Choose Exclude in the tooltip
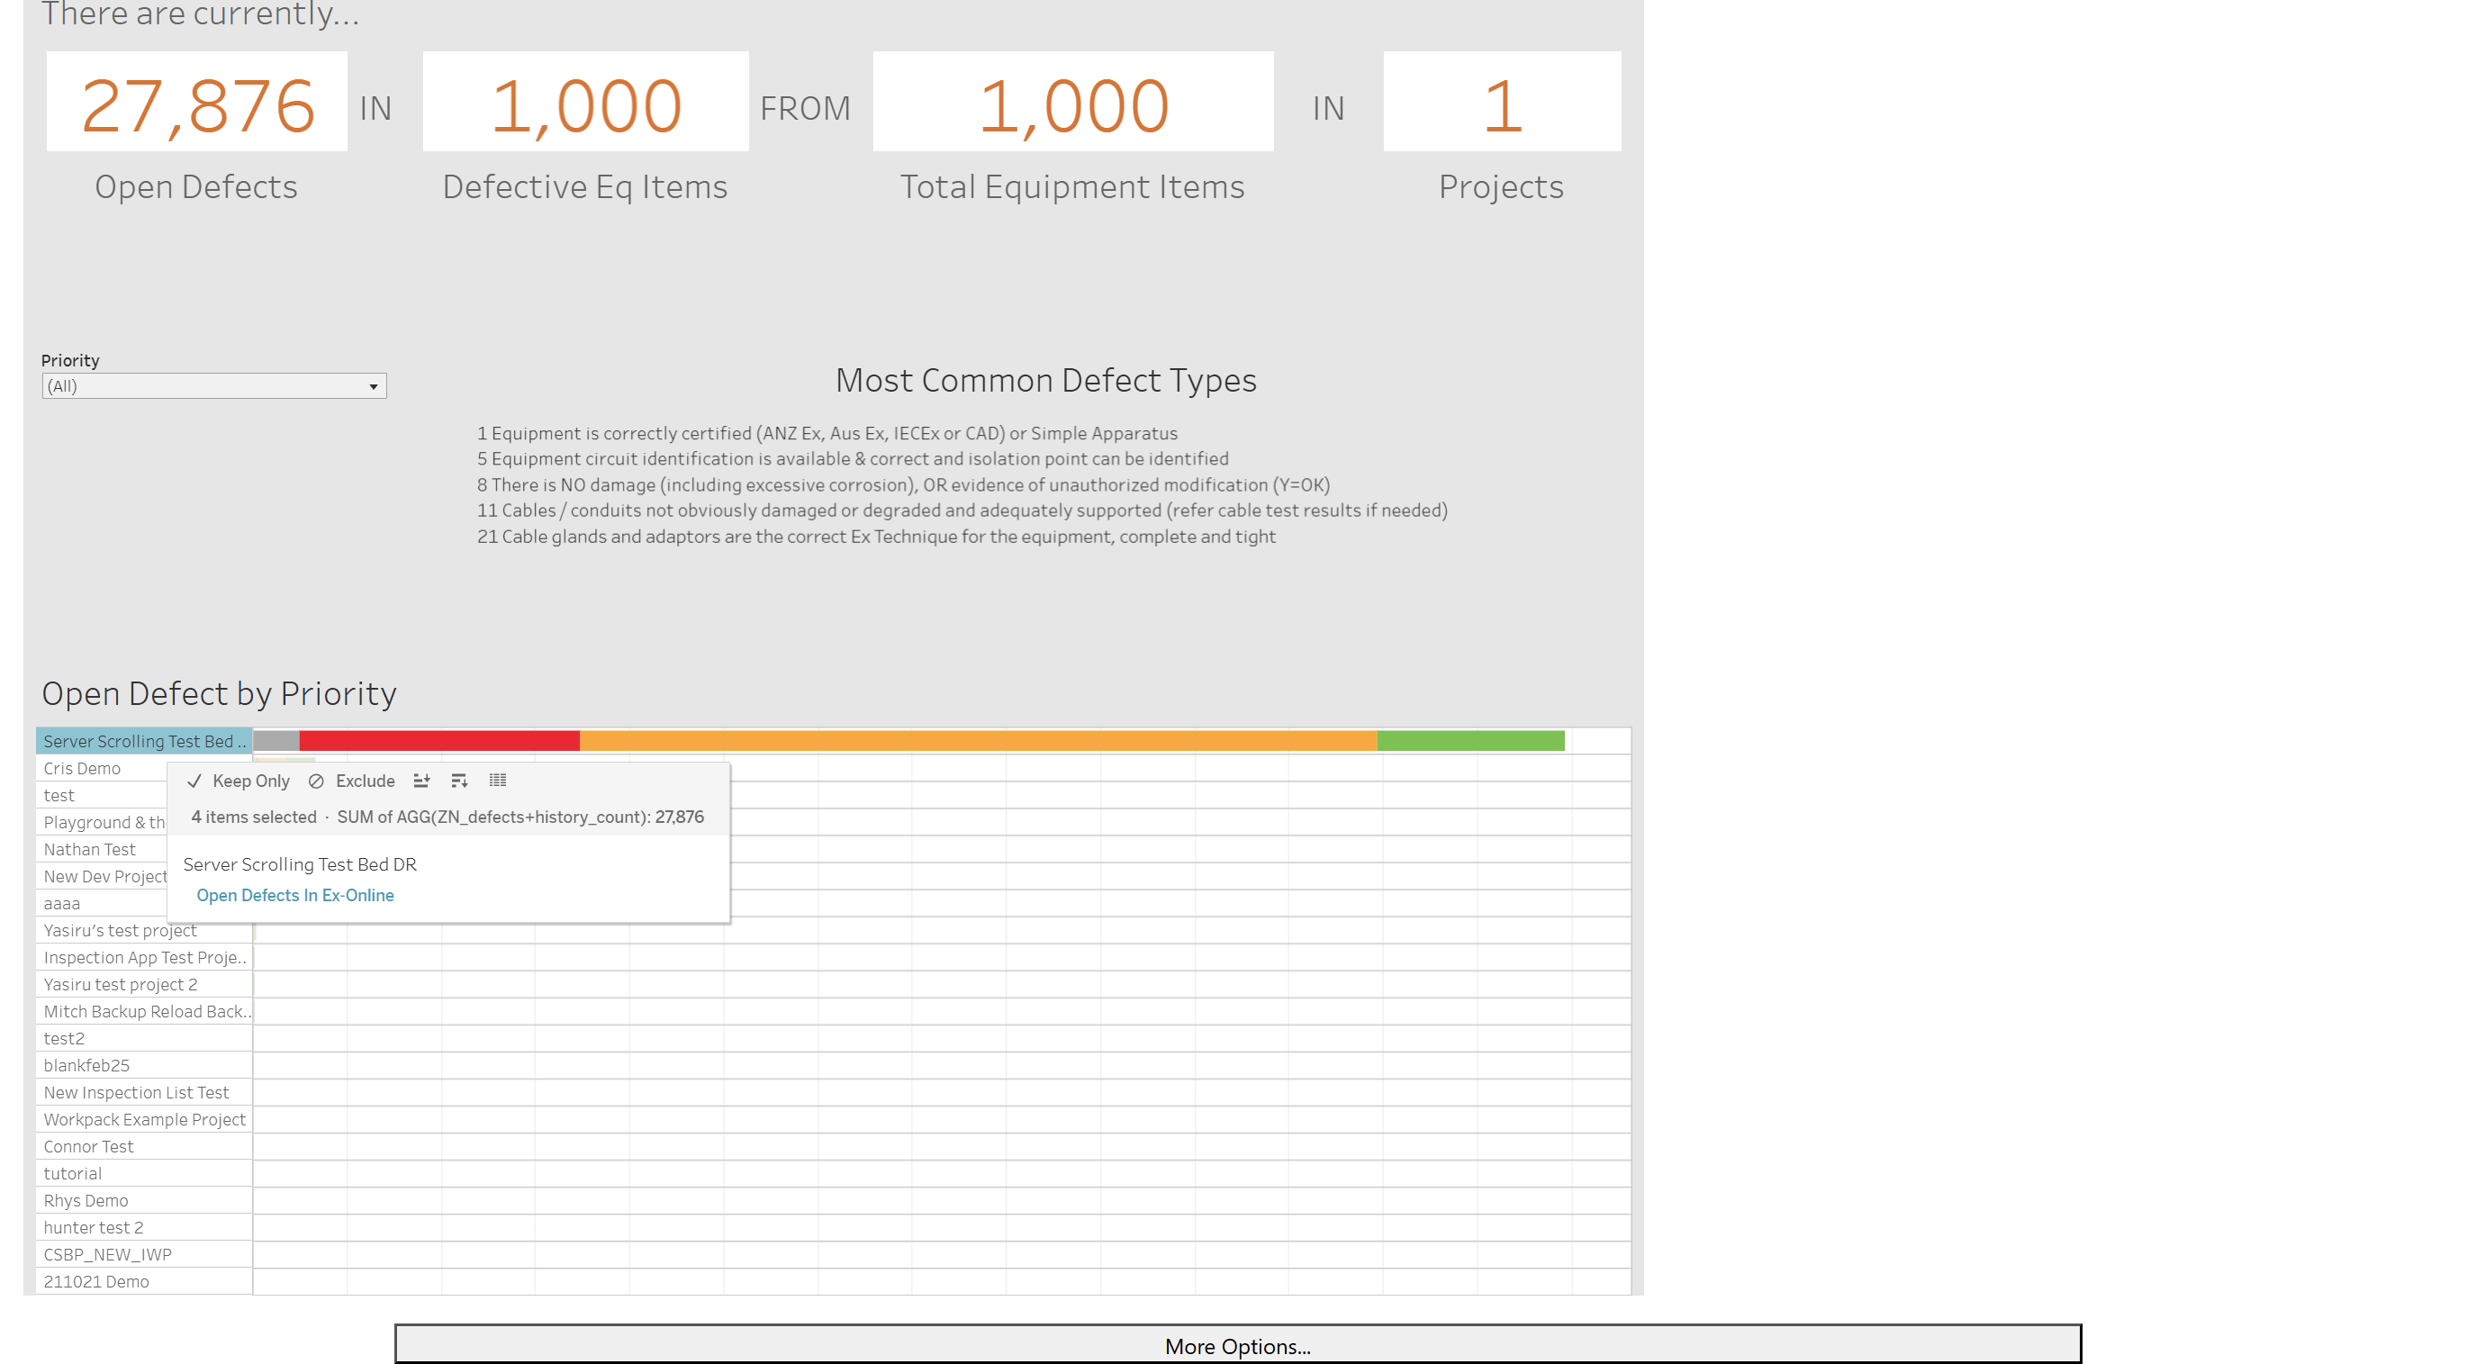 point(352,781)
